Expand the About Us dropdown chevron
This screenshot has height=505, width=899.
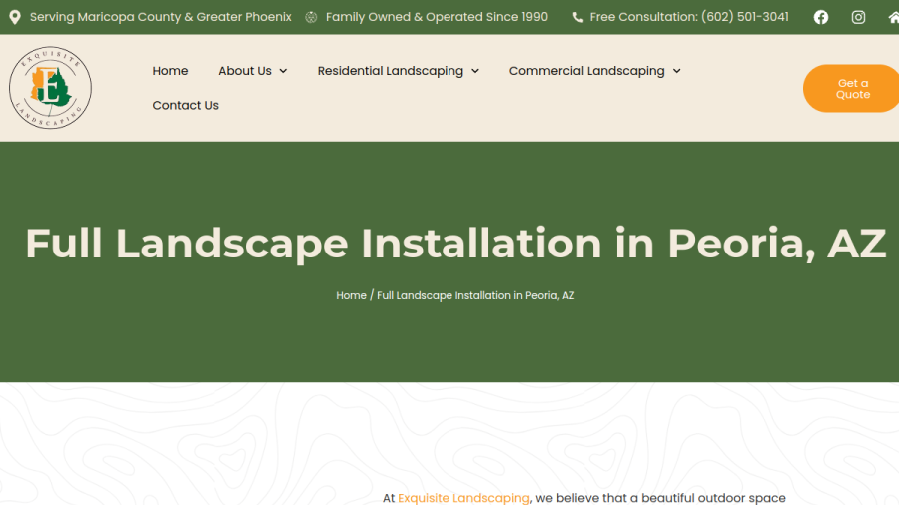283,71
